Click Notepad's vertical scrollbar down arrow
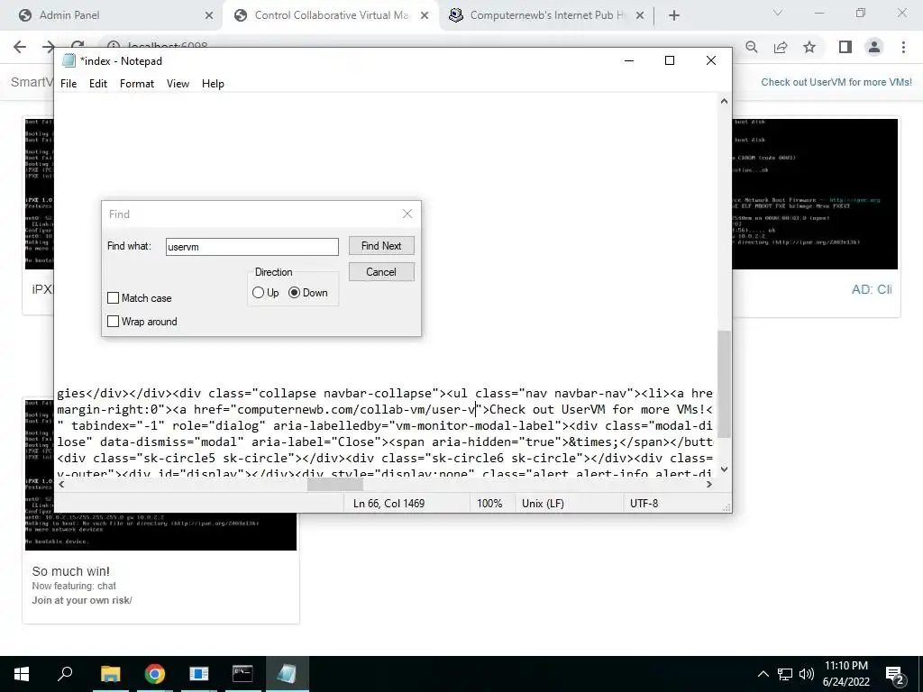 [724, 469]
